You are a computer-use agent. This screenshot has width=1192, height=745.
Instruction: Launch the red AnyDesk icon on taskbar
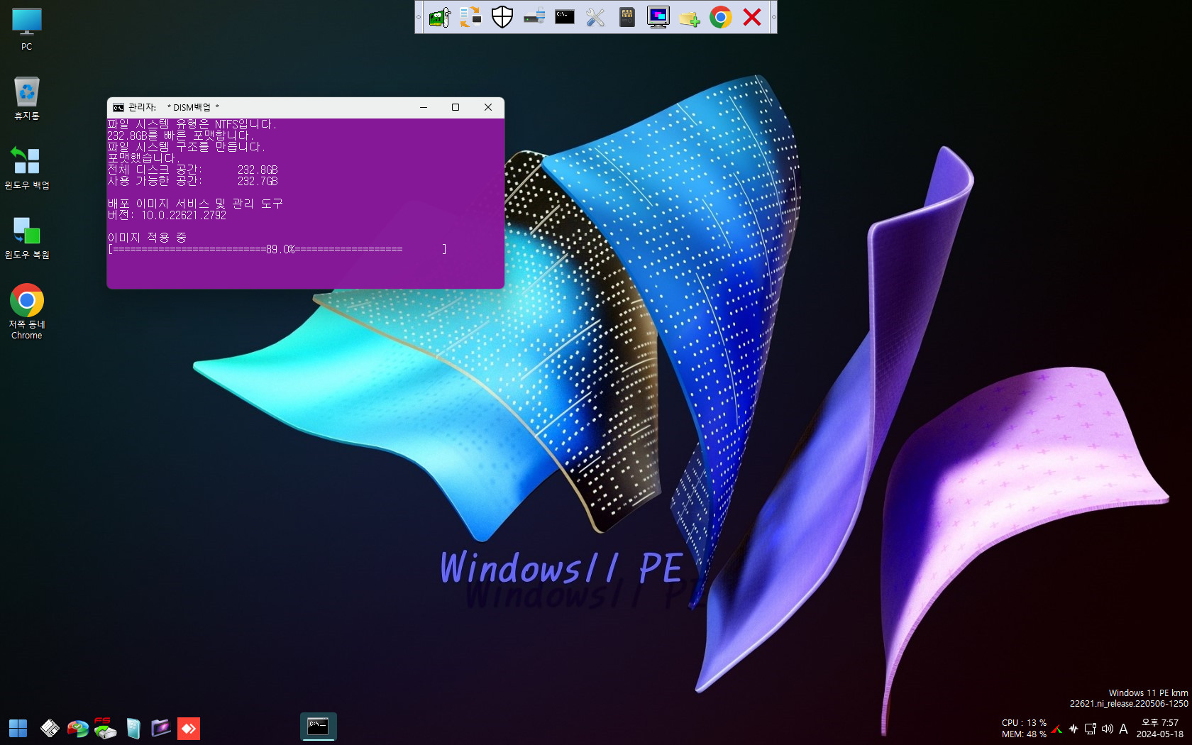[189, 728]
